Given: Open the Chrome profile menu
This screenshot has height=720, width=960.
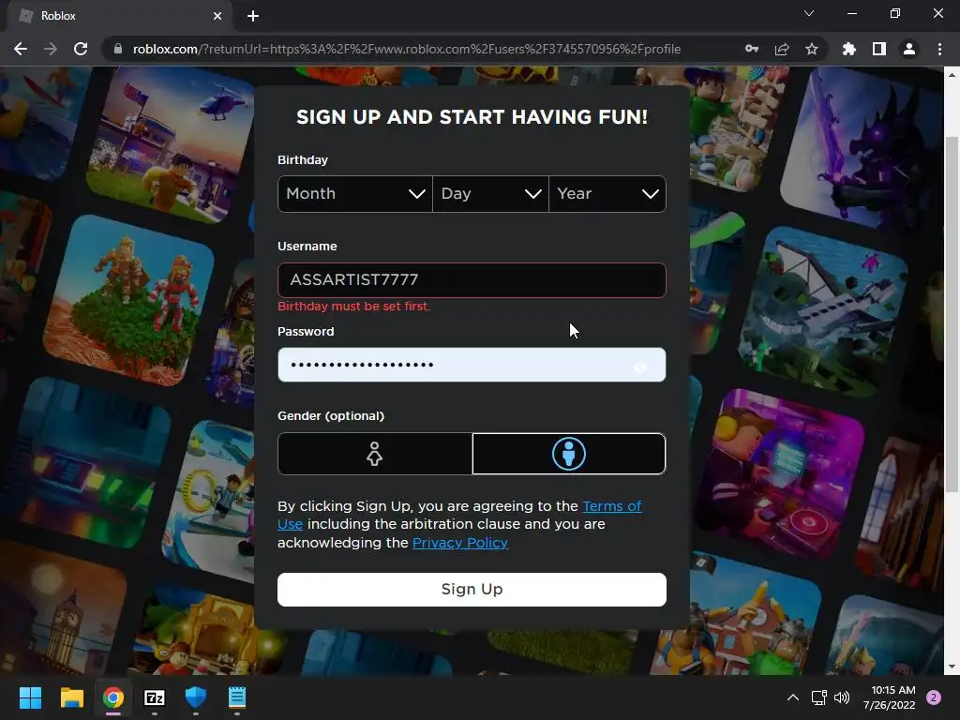Looking at the screenshot, I should tap(909, 49).
